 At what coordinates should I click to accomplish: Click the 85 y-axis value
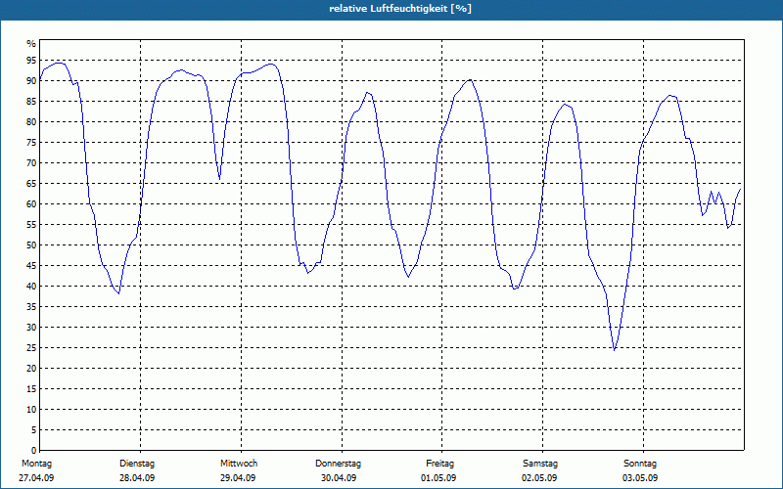(31, 102)
